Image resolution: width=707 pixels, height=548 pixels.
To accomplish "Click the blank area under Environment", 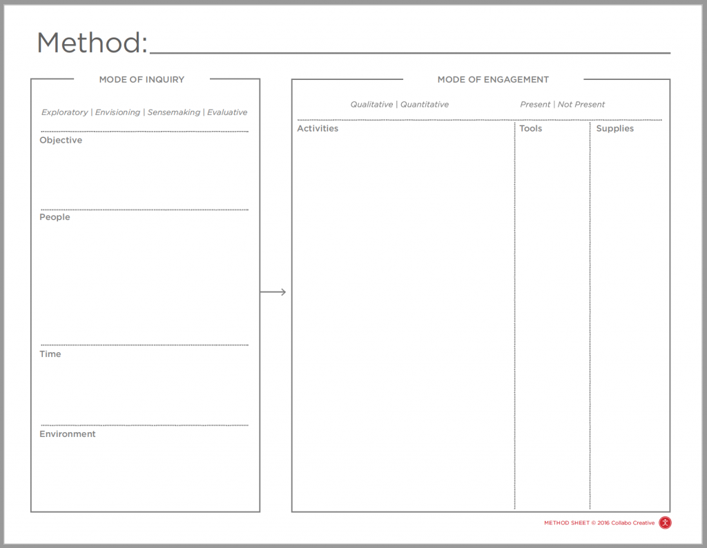I will tap(144, 472).
